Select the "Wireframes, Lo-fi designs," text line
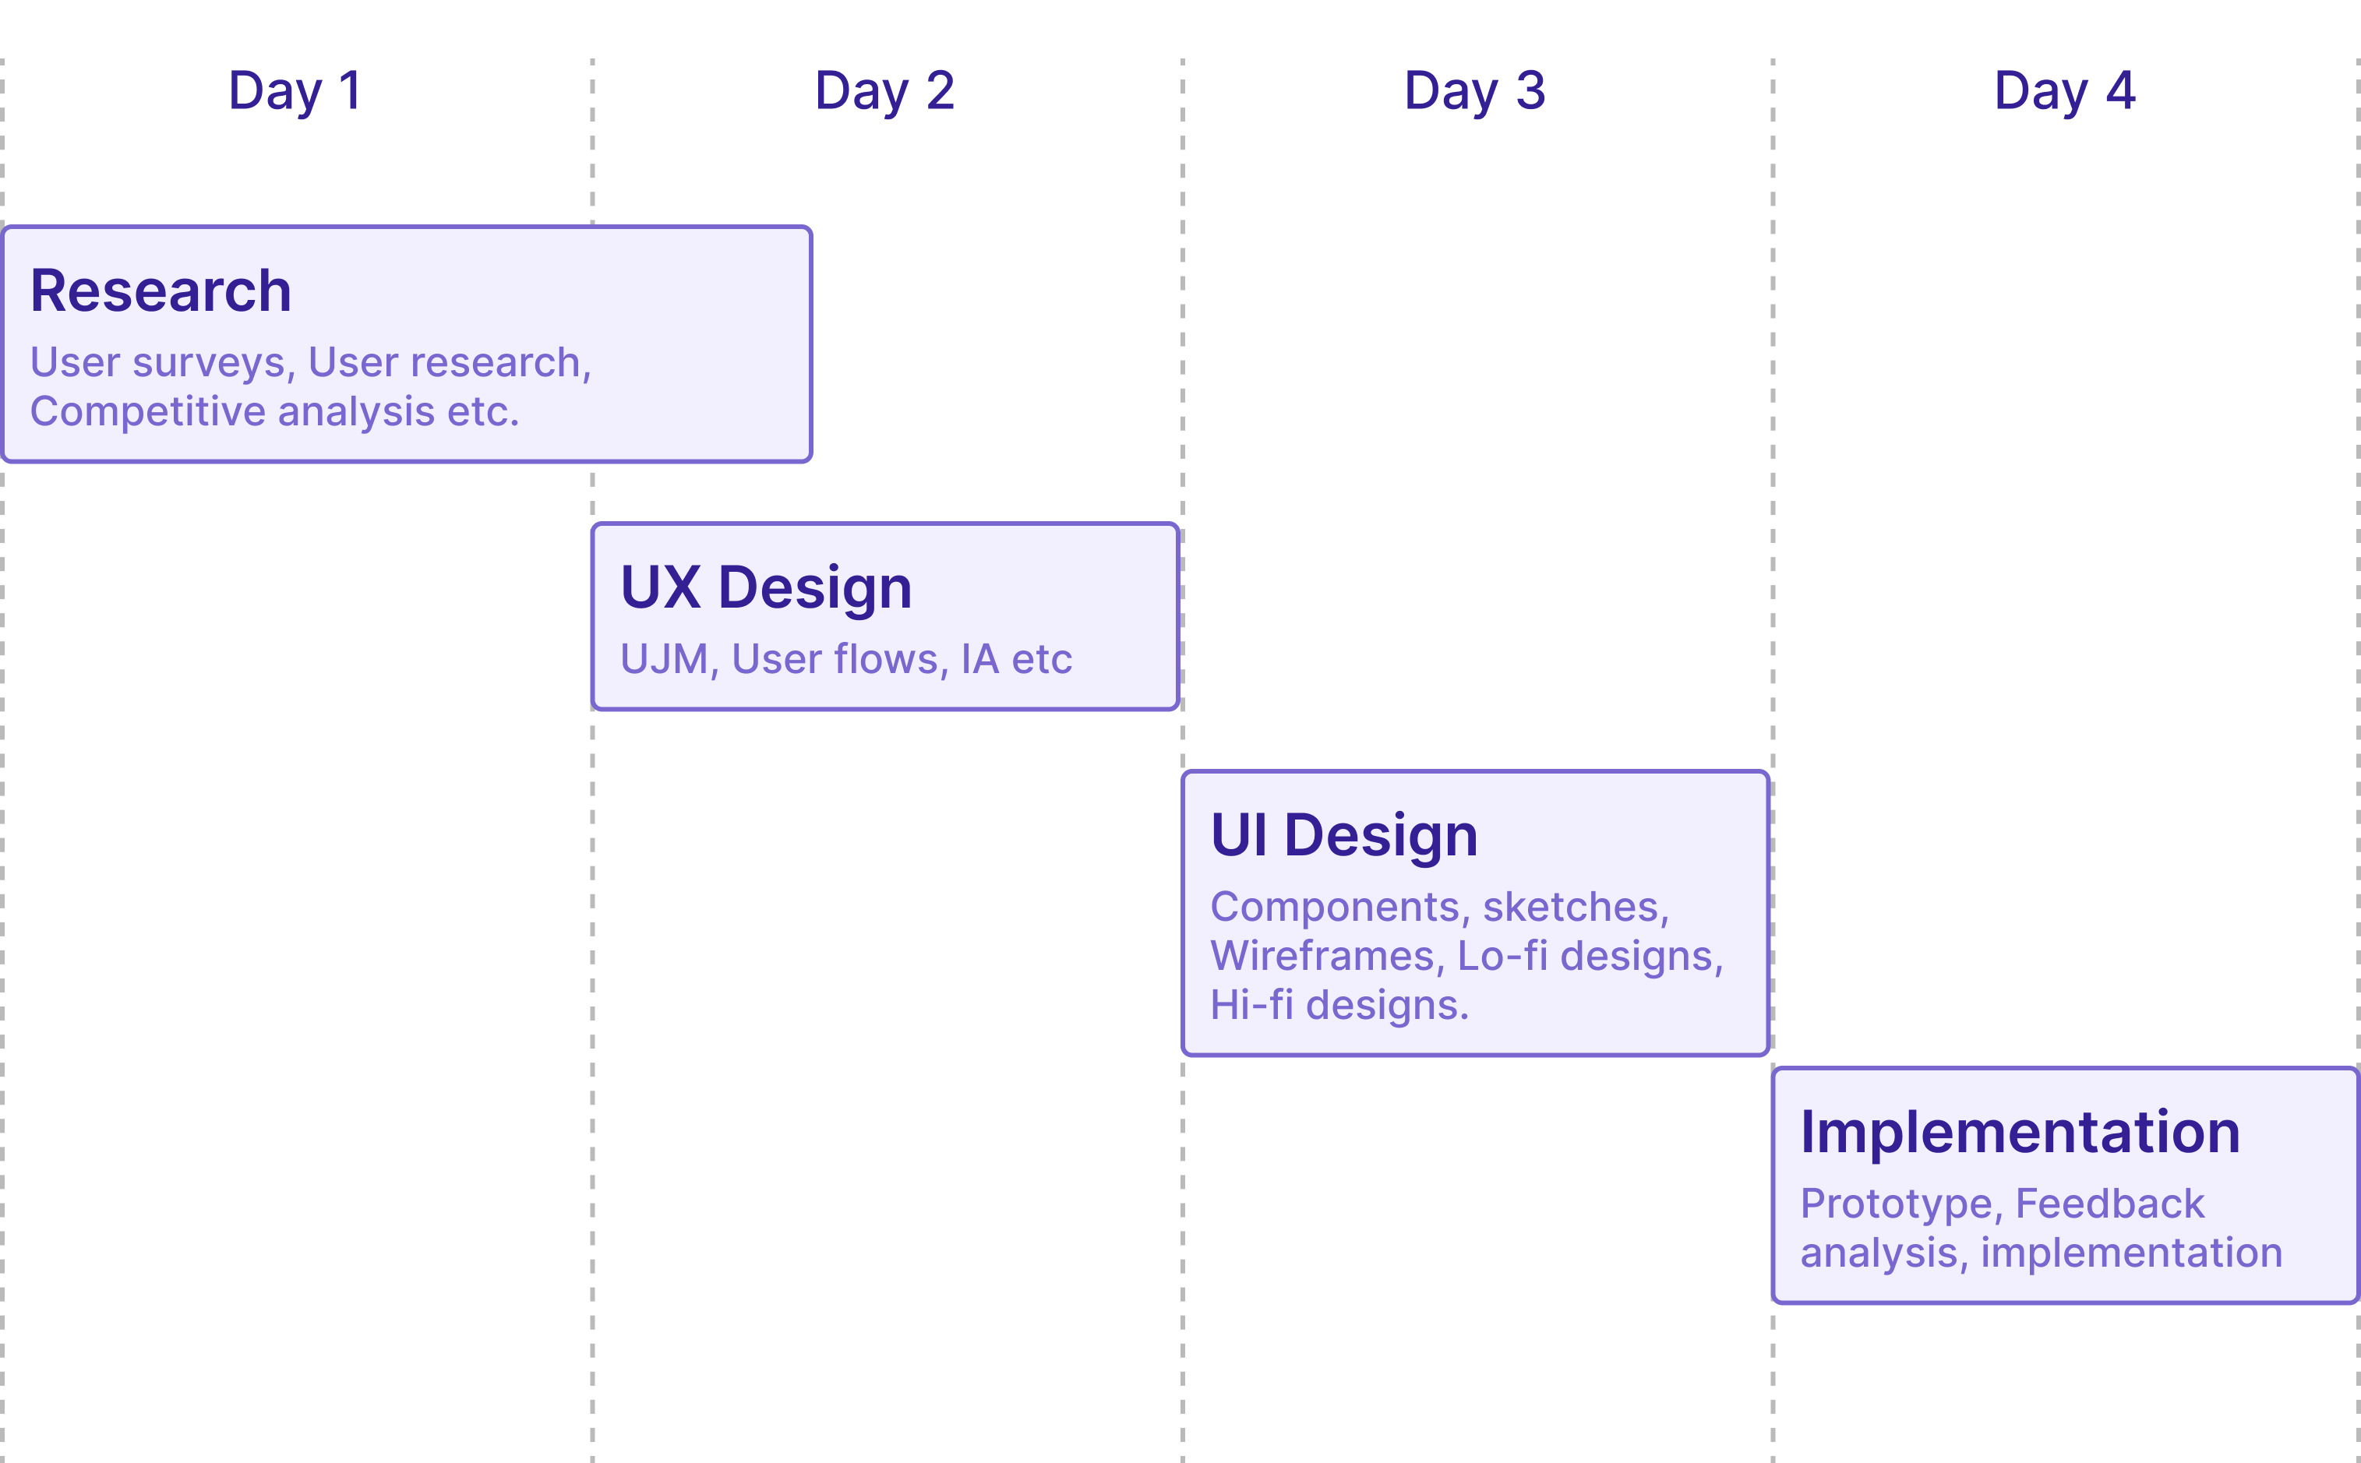The height and width of the screenshot is (1463, 2361). [x=1467, y=956]
